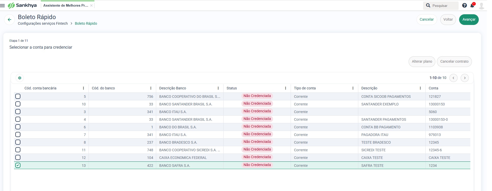Click the Tipo de conta column header
The height and width of the screenshot is (191, 492).
[x=305, y=88]
